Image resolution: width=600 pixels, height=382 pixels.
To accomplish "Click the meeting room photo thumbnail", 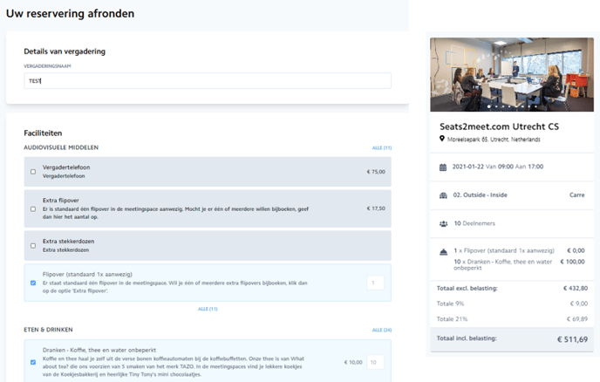I will (x=511, y=73).
